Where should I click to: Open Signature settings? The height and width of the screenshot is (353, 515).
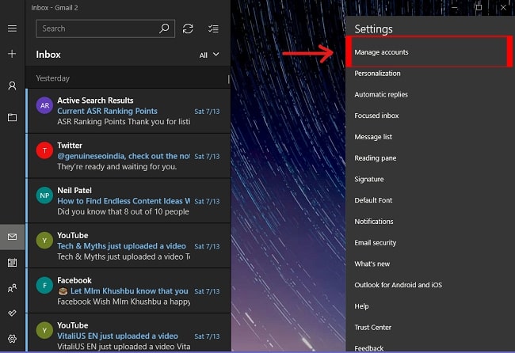click(x=369, y=179)
